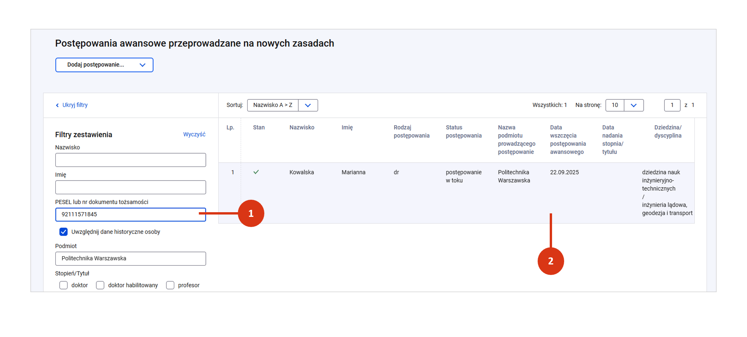
Task: Click the Nazwisko column header
Action: pos(301,128)
